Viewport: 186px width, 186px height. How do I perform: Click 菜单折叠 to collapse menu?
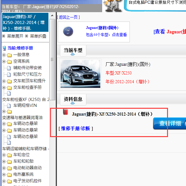point(38,36)
